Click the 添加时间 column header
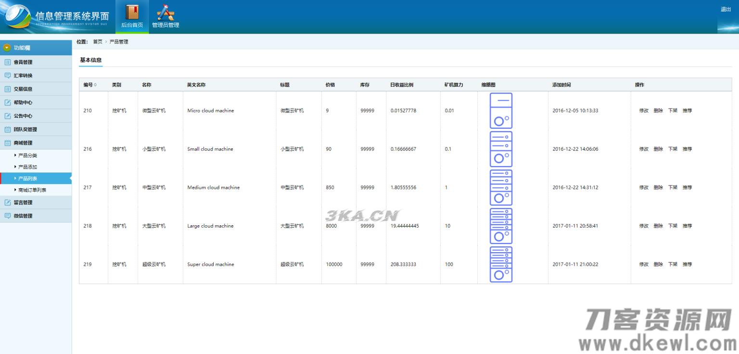The image size is (739, 354). pyautogui.click(x=561, y=85)
